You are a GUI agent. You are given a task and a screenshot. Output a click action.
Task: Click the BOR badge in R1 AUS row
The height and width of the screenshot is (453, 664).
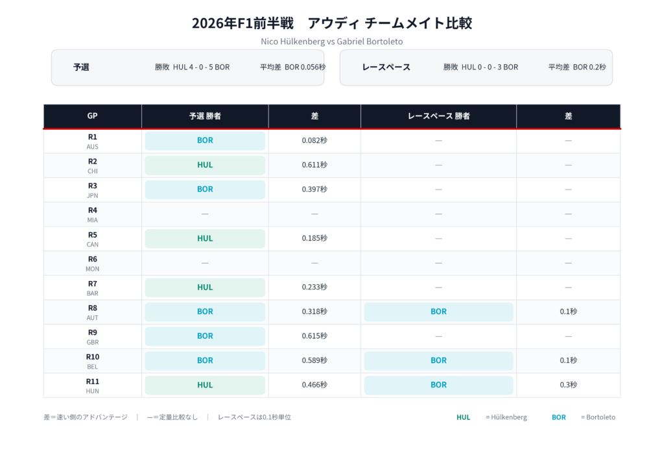(x=205, y=141)
